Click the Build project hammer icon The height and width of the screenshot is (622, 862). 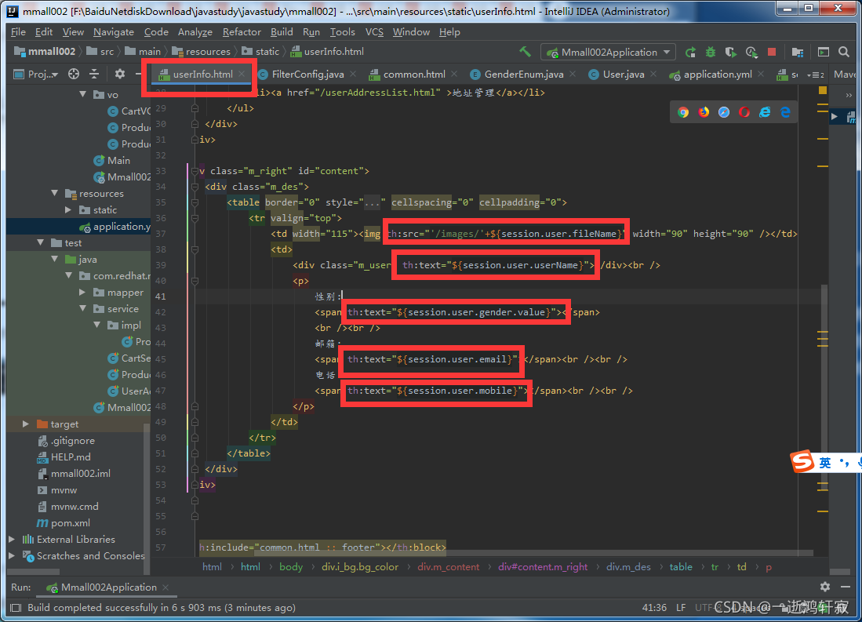coord(525,52)
